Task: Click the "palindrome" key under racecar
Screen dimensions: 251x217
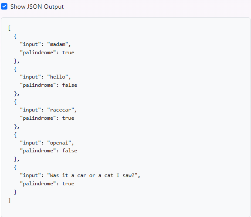Action: coord(38,118)
